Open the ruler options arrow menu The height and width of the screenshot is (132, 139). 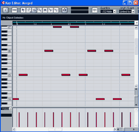(x=137, y=23)
